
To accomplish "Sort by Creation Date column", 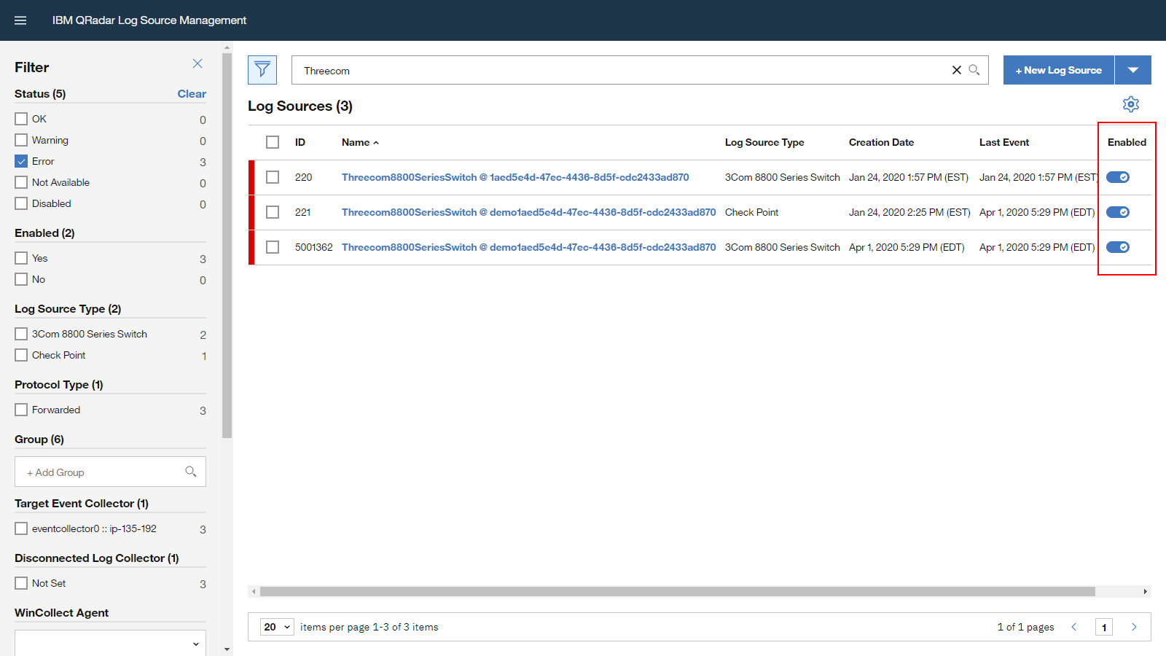I will click(881, 142).
